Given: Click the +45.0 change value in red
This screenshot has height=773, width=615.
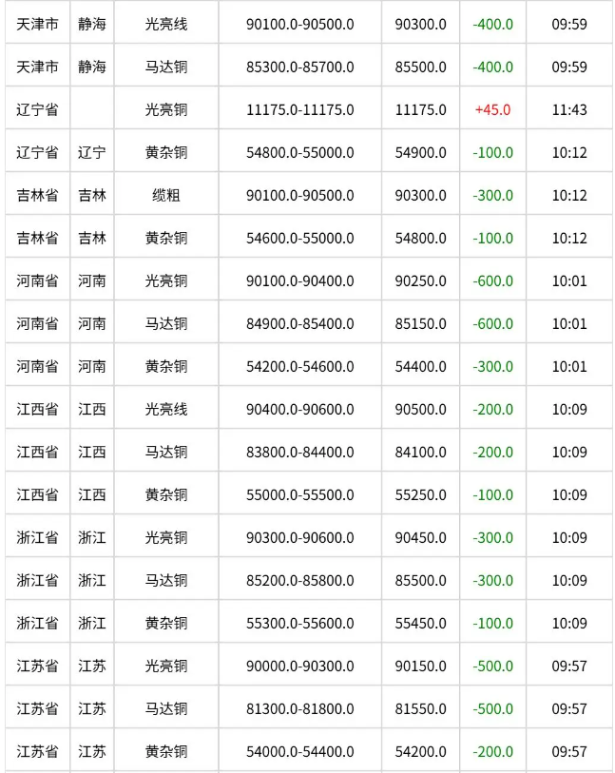Looking at the screenshot, I should tap(492, 110).
